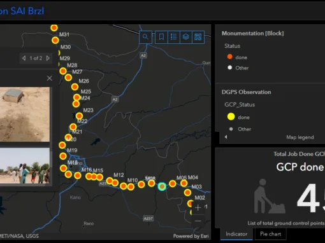Click the 'GCP_Status' legend label
Viewport: 325px width, 243px height.
(240, 105)
